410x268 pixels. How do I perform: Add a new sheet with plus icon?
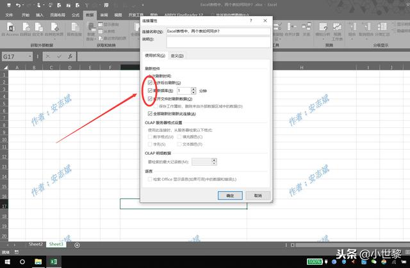click(x=77, y=245)
